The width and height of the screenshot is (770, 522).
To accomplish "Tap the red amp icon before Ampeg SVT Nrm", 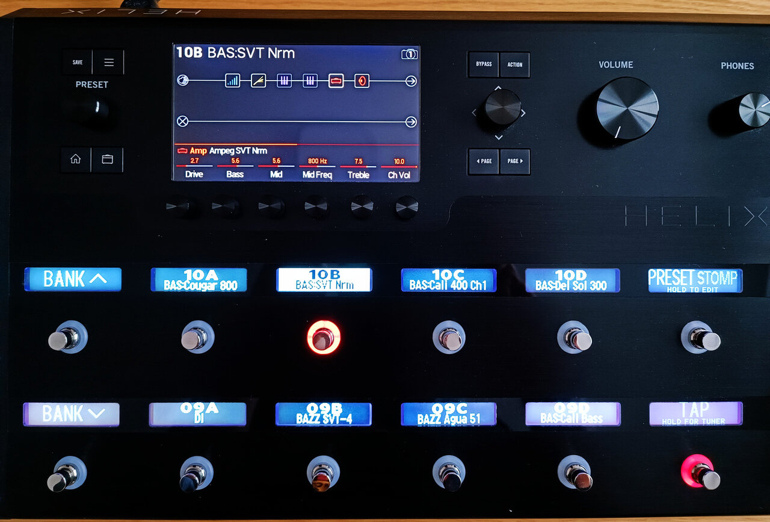I will pyautogui.click(x=182, y=151).
